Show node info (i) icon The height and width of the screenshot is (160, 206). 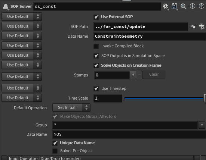[x=193, y=6]
